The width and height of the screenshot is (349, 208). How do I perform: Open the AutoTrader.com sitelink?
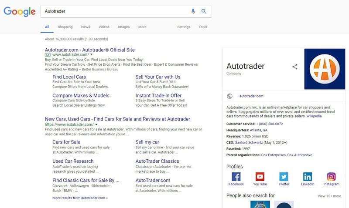point(153,180)
